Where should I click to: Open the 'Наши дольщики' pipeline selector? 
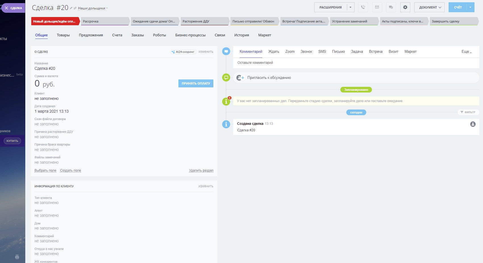click(x=93, y=9)
